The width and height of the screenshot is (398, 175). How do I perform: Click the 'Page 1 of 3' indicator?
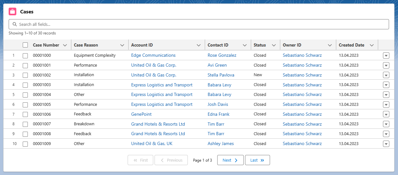(x=203, y=160)
